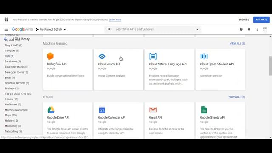Screen dimensions: 272x153
Task: Open the Google Drive API title
Action: click(x=58, y=117)
